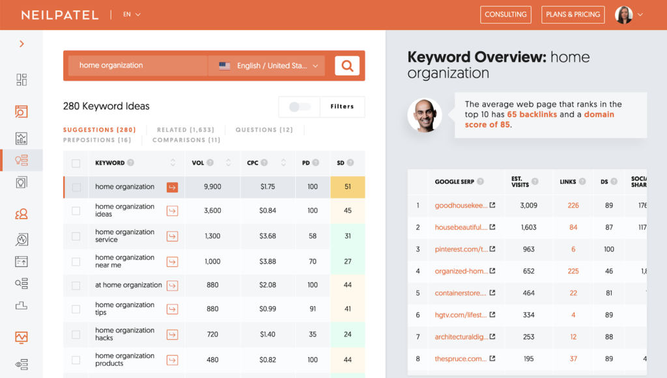Toggle the switch beside Filters
This screenshot has height=378, width=667.
(x=300, y=107)
